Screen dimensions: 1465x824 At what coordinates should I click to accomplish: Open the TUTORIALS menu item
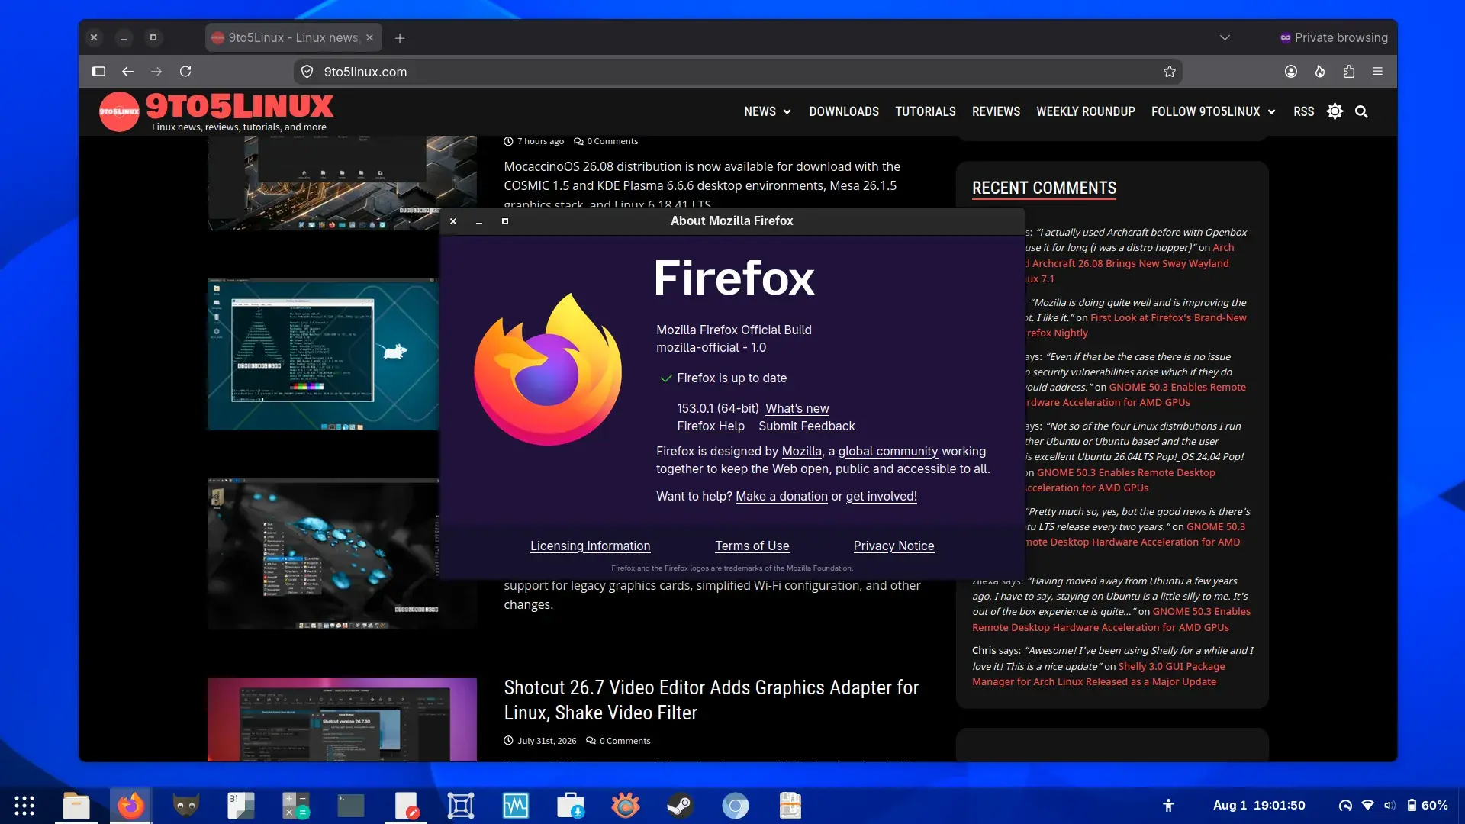coord(926,111)
